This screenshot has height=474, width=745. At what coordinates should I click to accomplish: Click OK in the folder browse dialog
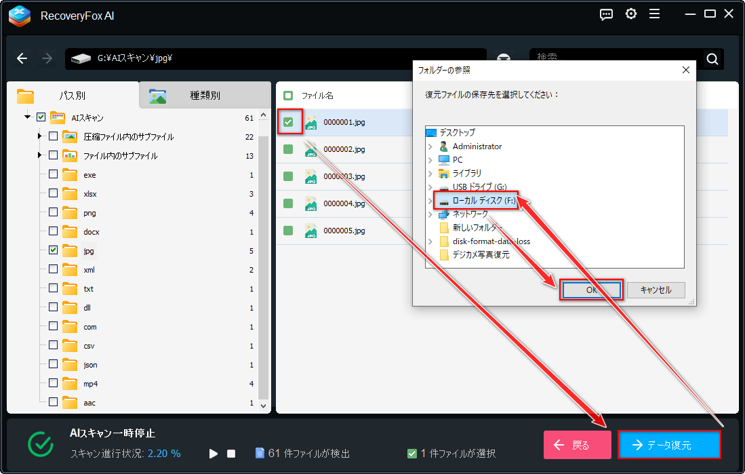590,290
